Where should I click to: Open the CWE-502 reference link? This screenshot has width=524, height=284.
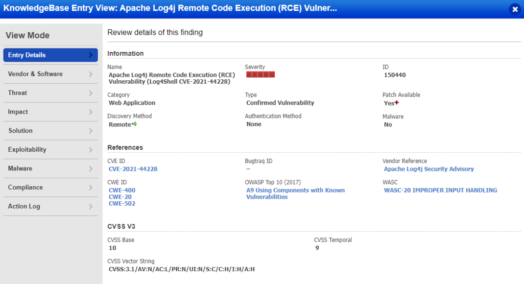(x=121, y=203)
